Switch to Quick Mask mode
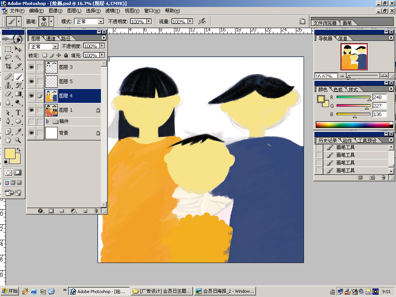The image size is (396, 297). click(x=17, y=172)
